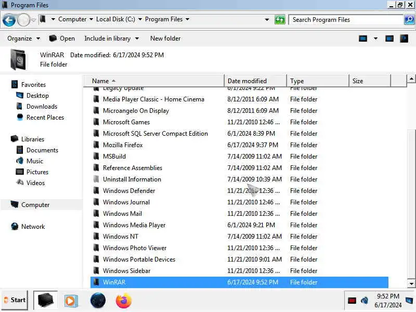Screen dimensions: 416x312
Task: Click the Windows Defender folder icon
Action: click(x=96, y=190)
